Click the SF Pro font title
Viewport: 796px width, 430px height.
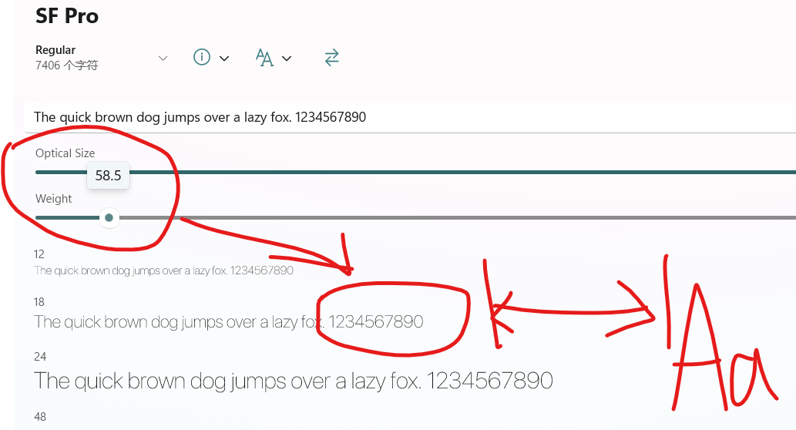[67, 16]
